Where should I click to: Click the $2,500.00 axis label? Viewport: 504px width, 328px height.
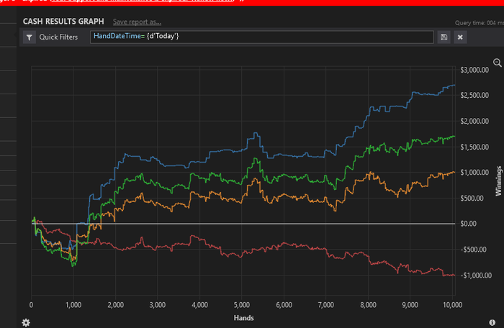point(474,96)
